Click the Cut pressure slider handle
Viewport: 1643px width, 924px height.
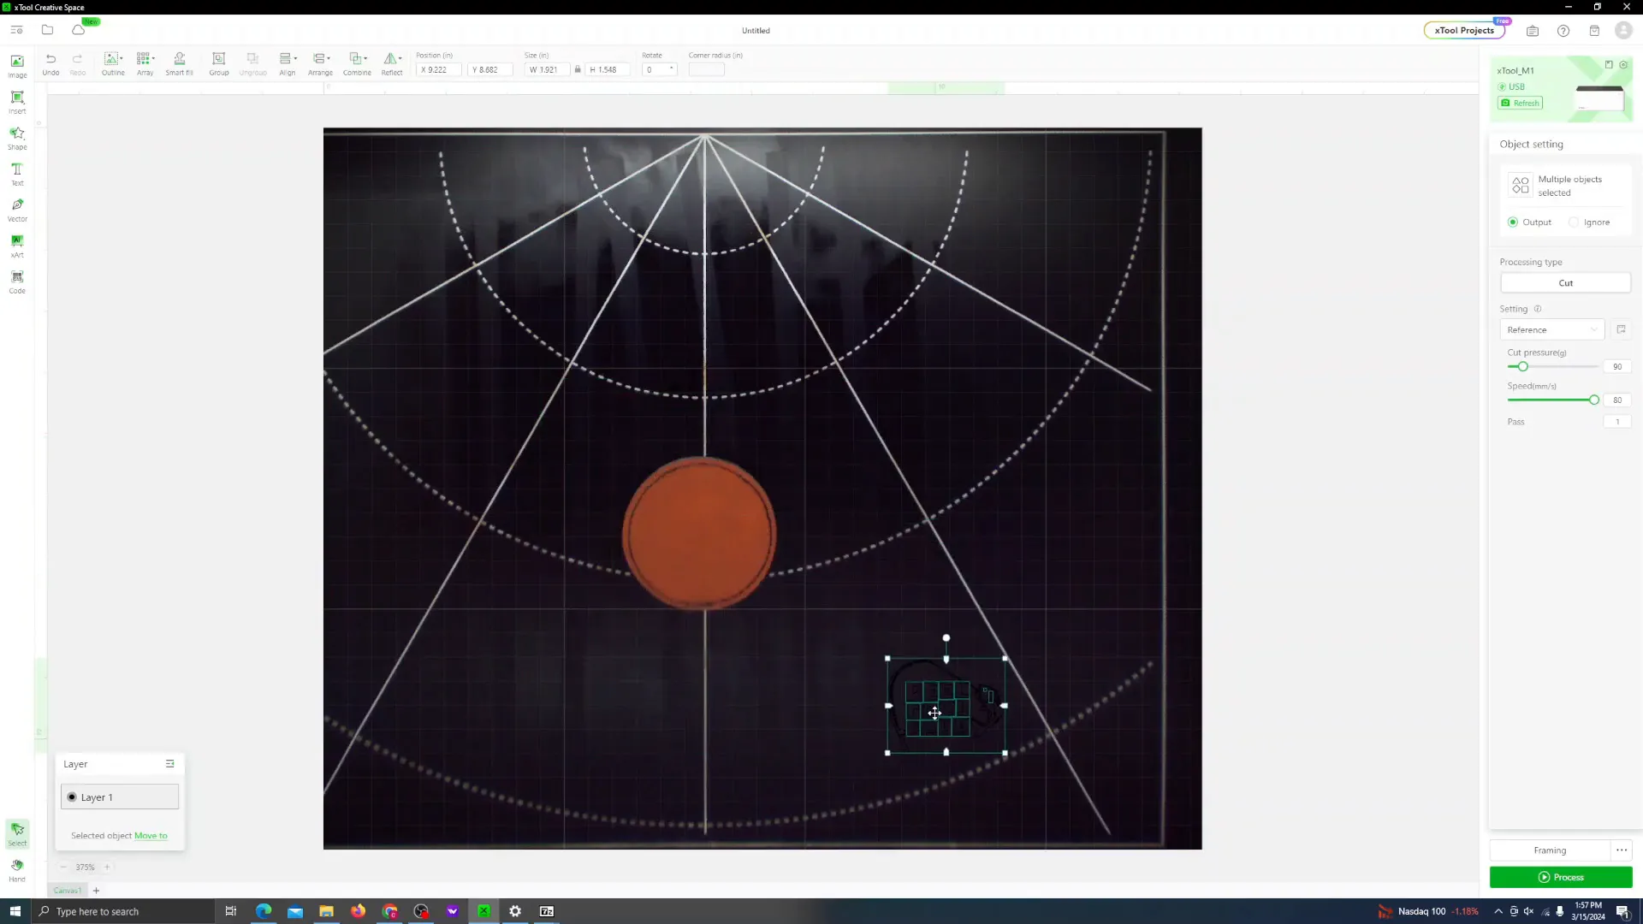tap(1522, 367)
